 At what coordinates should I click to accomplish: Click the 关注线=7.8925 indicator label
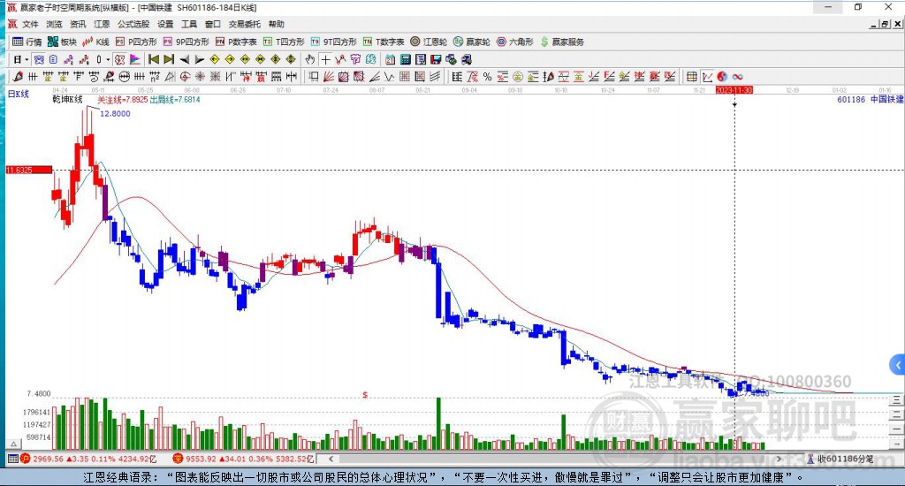tap(122, 100)
